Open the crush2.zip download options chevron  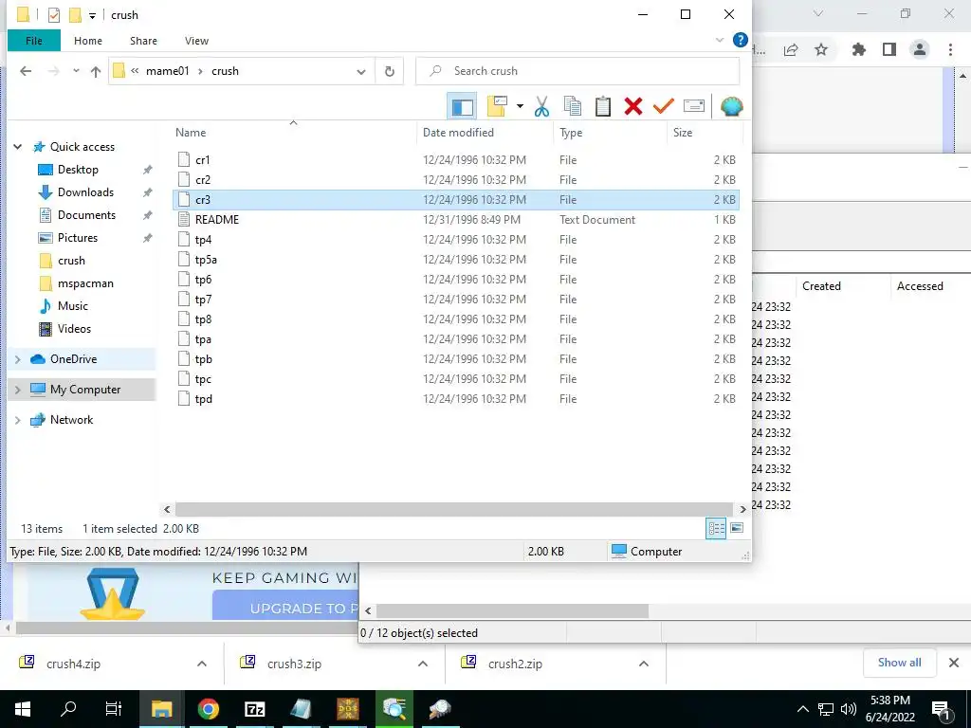pos(644,664)
